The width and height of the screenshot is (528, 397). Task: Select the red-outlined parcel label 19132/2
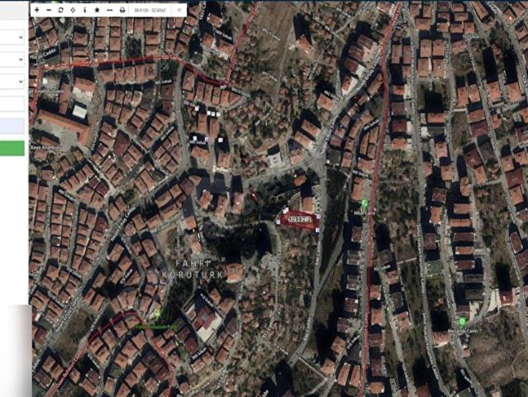[x=299, y=219]
